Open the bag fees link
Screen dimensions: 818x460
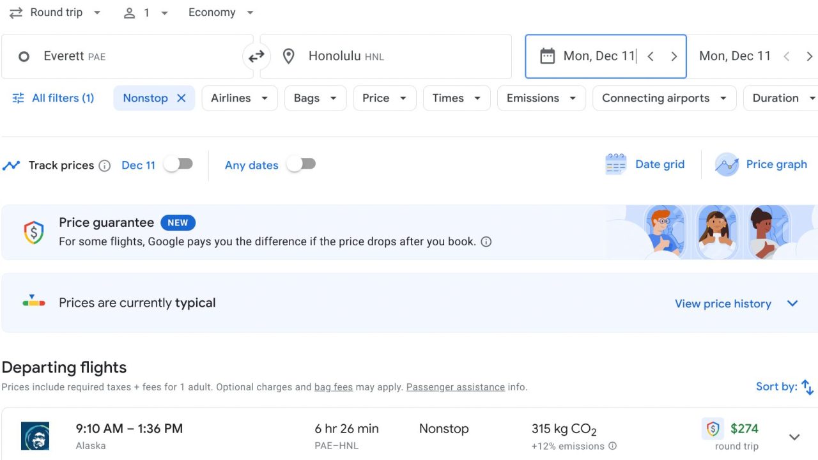[334, 387]
